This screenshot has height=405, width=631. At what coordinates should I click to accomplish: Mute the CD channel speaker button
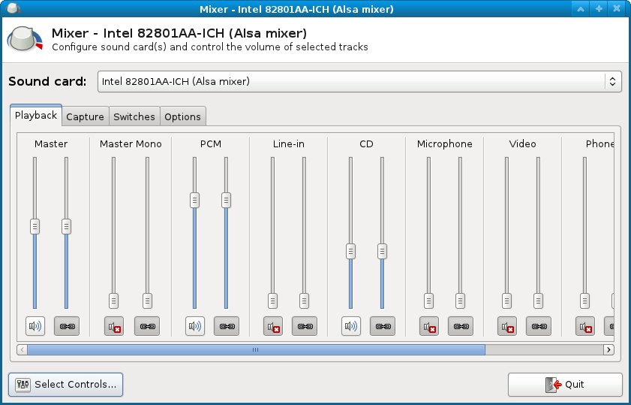pyautogui.click(x=351, y=326)
